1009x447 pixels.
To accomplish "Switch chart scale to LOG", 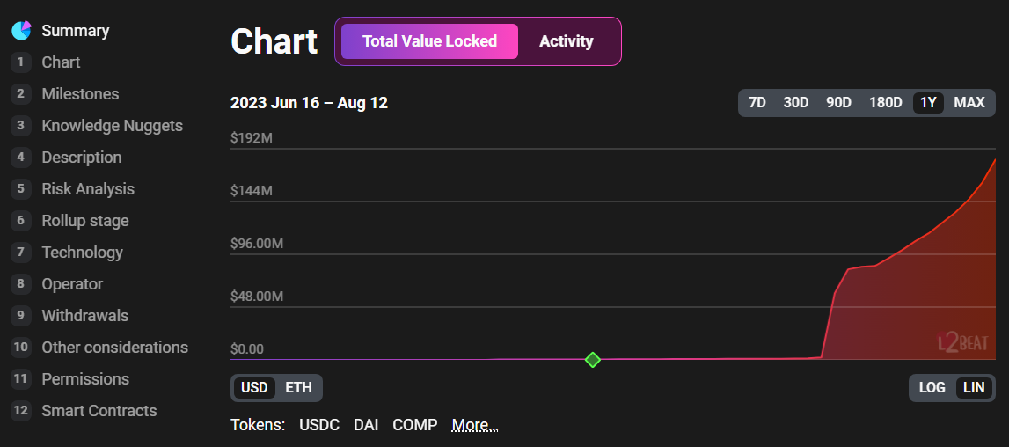I will (932, 388).
